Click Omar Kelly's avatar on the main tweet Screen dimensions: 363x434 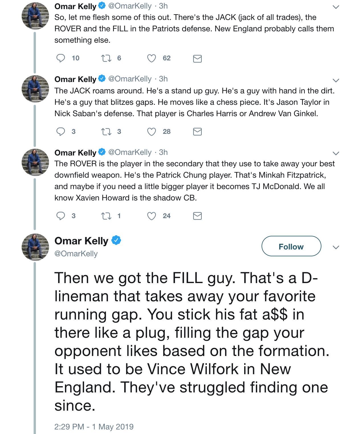point(35,247)
